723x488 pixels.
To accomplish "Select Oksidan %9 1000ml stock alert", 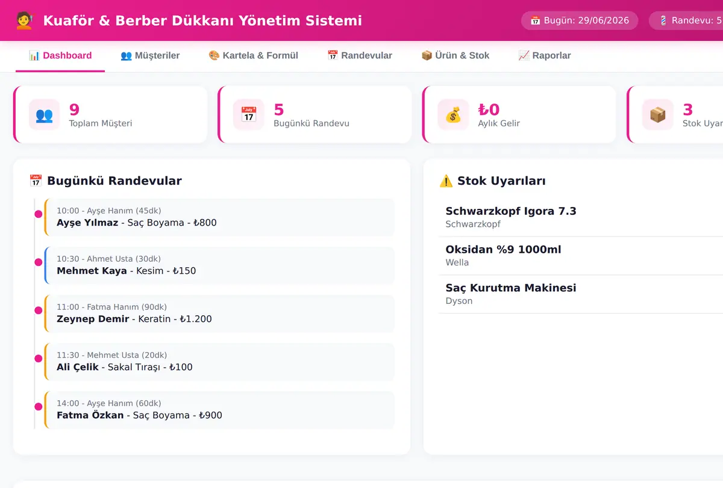I will point(581,256).
